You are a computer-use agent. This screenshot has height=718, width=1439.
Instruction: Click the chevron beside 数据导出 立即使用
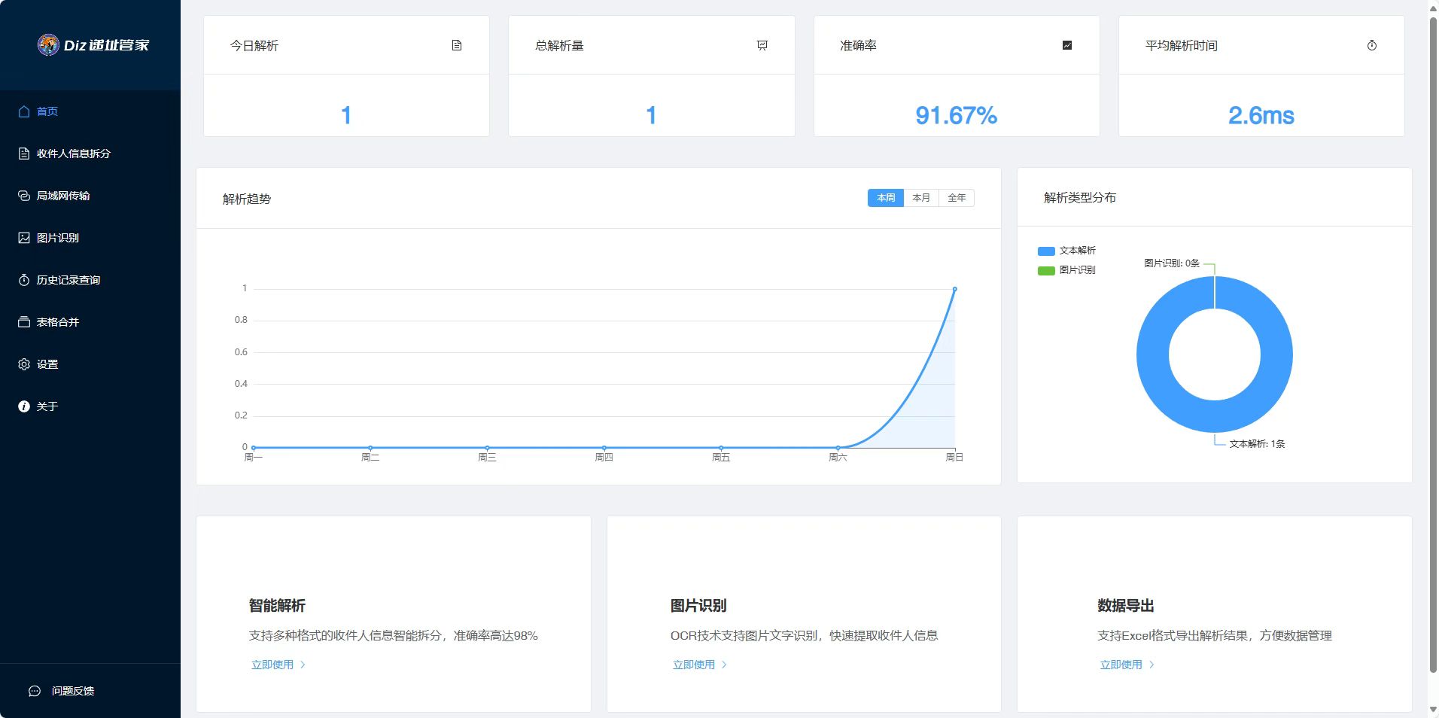coord(1152,665)
